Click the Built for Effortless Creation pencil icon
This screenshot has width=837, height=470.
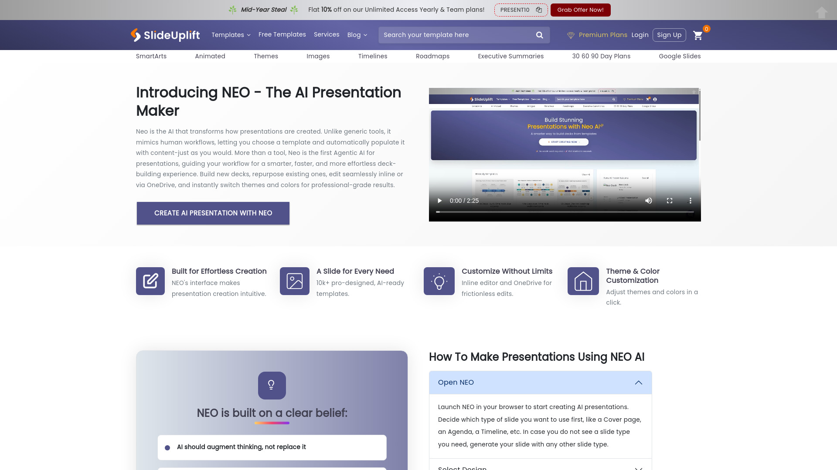(x=150, y=281)
